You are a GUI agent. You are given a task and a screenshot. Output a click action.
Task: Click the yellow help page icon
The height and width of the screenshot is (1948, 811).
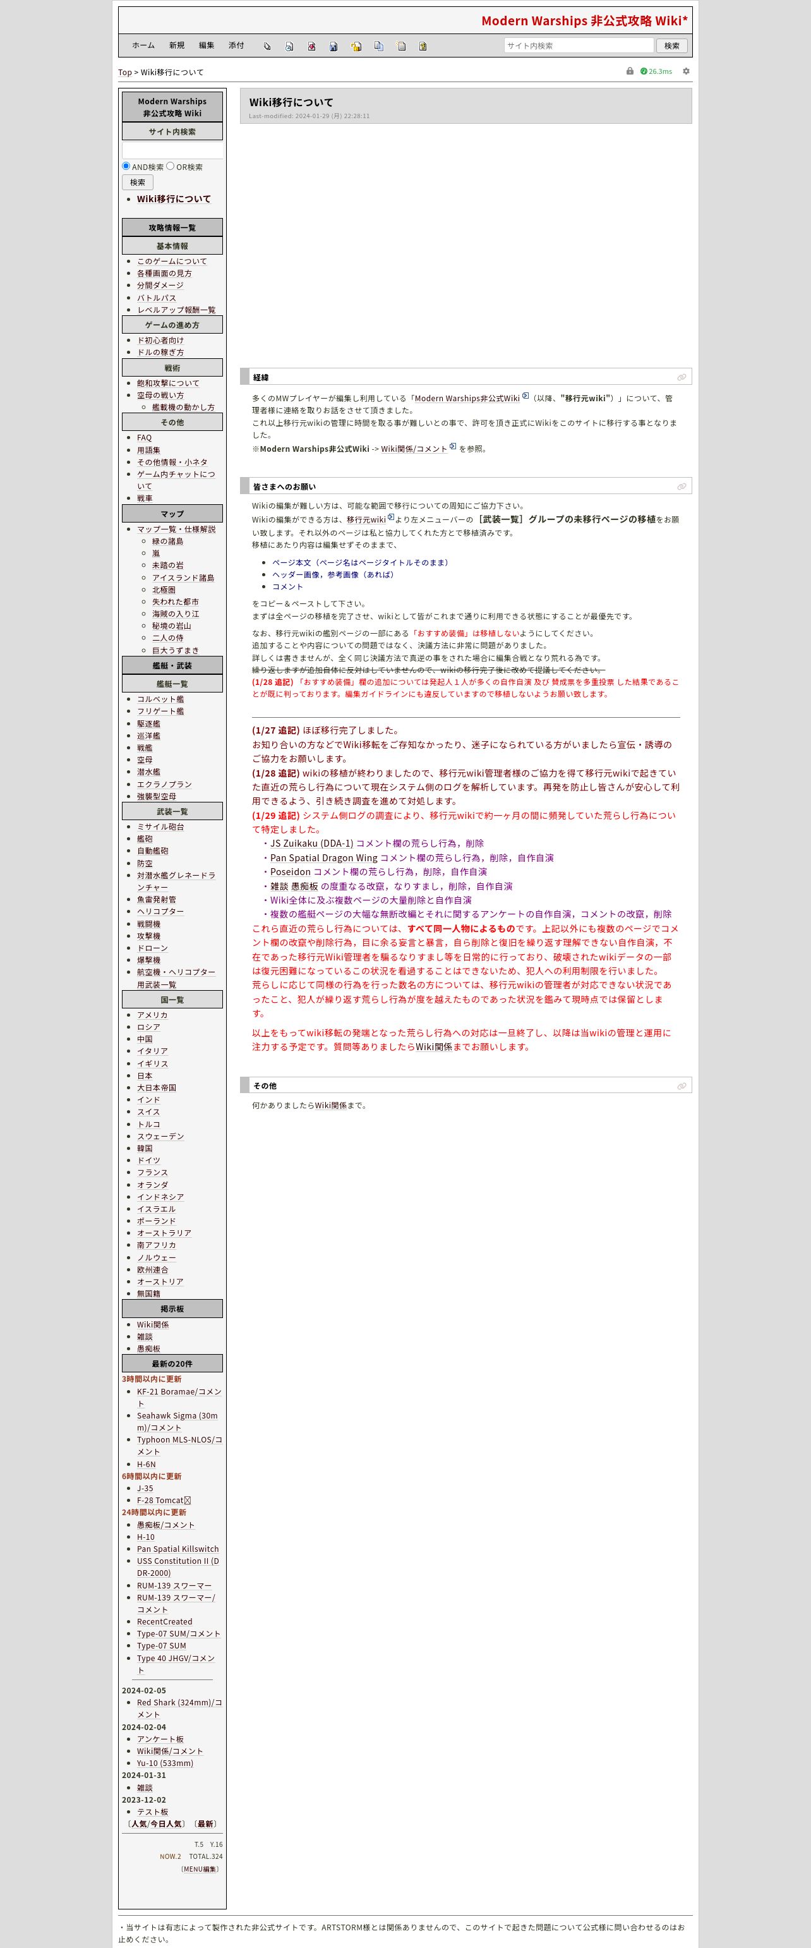(x=423, y=46)
